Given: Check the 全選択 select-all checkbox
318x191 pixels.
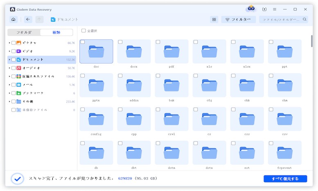Looking at the screenshot, I should (x=83, y=31).
